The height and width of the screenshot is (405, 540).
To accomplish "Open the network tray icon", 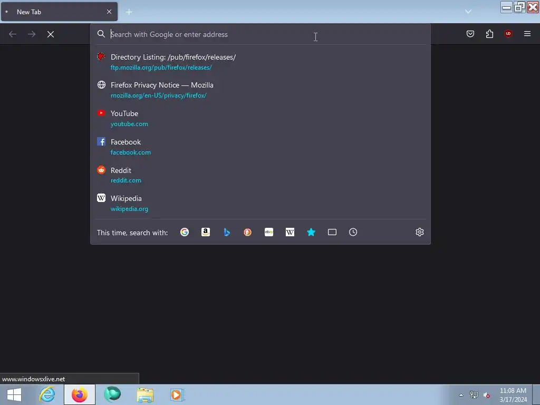I will [474, 395].
